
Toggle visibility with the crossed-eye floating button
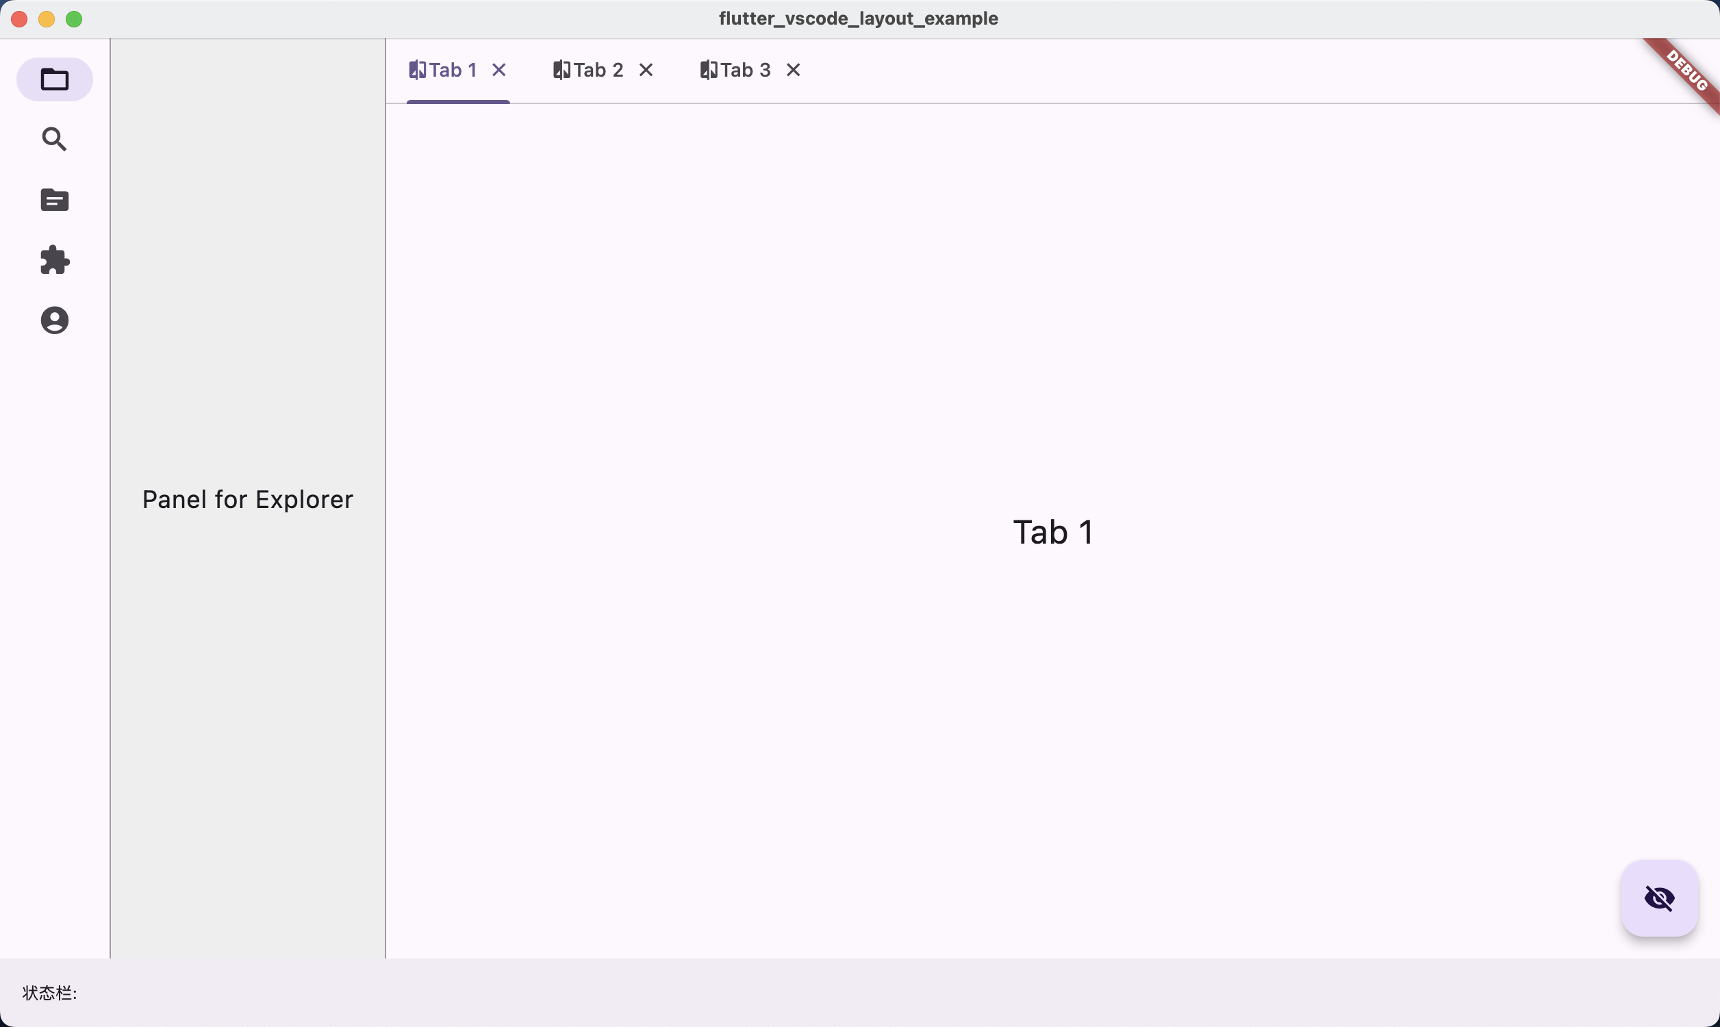pyautogui.click(x=1658, y=898)
